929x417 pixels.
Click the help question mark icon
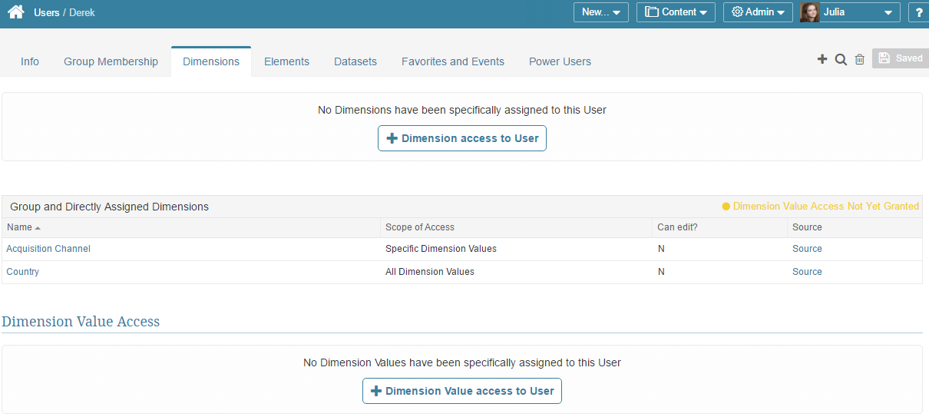[x=919, y=12]
